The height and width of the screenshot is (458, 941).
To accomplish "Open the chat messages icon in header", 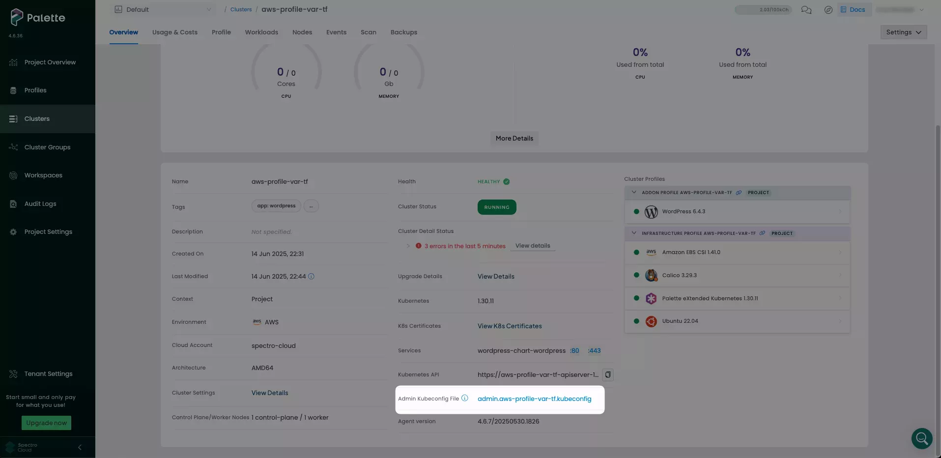I will pyautogui.click(x=806, y=10).
